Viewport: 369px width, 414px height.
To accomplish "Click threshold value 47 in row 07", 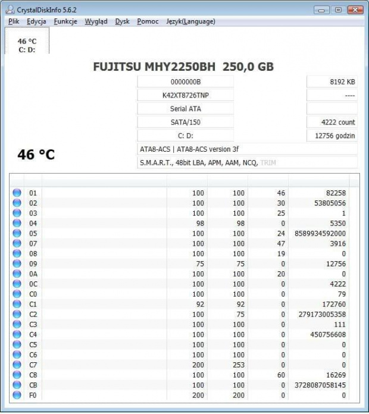I will [281, 243].
